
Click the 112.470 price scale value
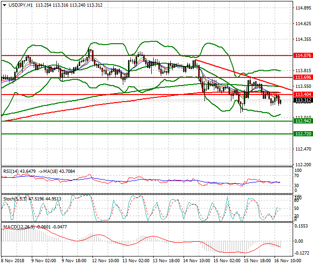point(303,149)
